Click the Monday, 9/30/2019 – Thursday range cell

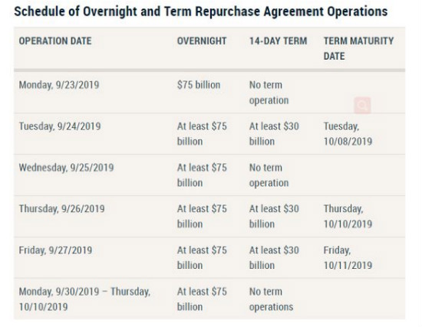(84, 299)
